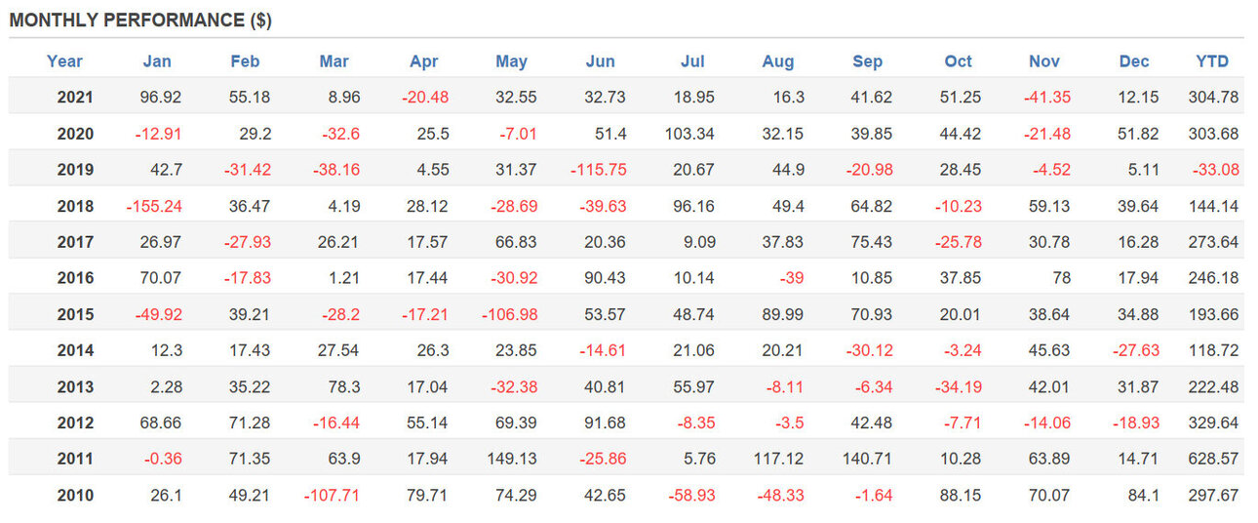
Task: Click the Mar column header
Action: coord(334,61)
